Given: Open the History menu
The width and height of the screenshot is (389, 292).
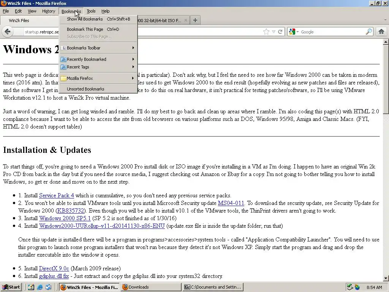Looking at the screenshot, I should tap(48, 11).
